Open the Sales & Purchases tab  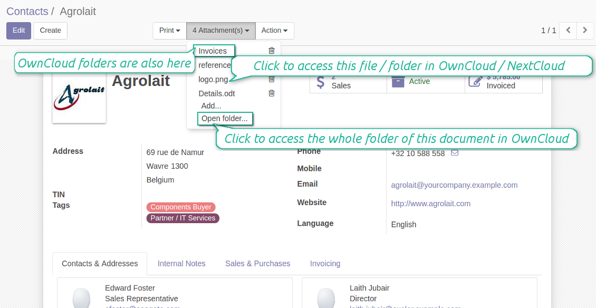[258, 264]
